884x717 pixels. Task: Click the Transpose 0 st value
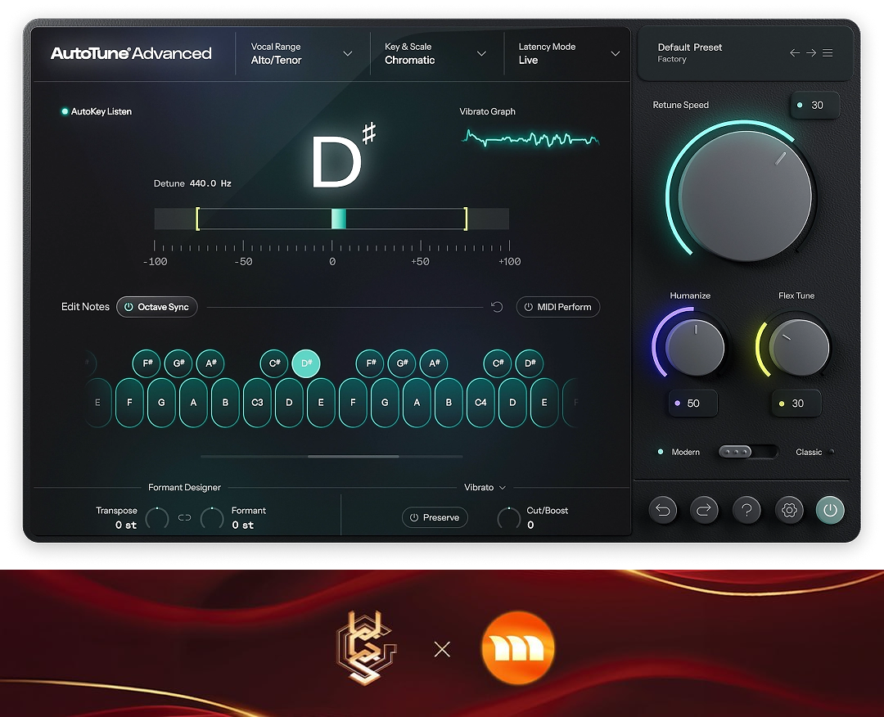(x=126, y=525)
